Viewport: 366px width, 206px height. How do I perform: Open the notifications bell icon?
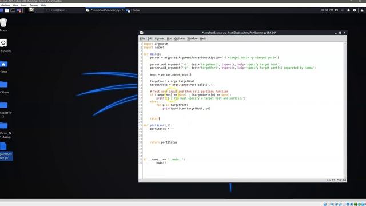click(x=348, y=10)
